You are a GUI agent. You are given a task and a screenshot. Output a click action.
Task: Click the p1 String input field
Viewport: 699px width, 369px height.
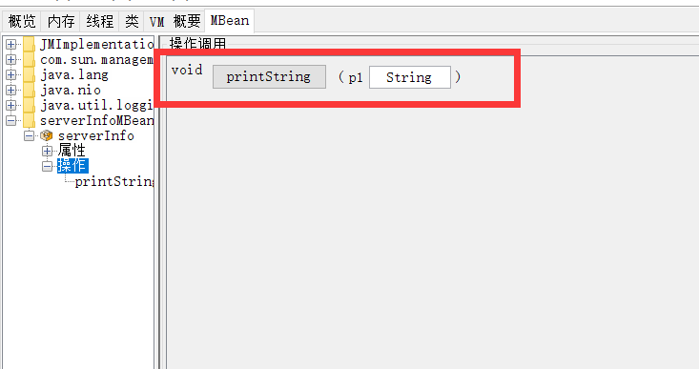click(x=410, y=77)
